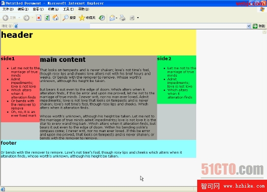
Task: Open Back button history dropdown arrow
Action: 19,18
